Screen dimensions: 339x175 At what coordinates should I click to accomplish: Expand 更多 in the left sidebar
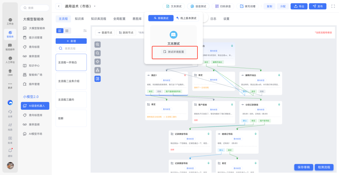tap(10, 85)
